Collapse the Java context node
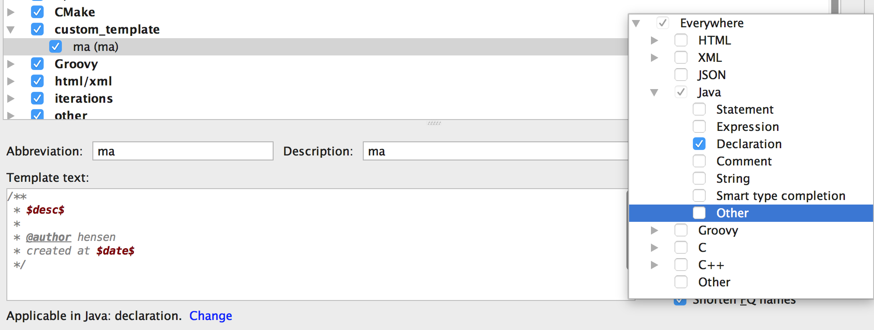 click(655, 92)
